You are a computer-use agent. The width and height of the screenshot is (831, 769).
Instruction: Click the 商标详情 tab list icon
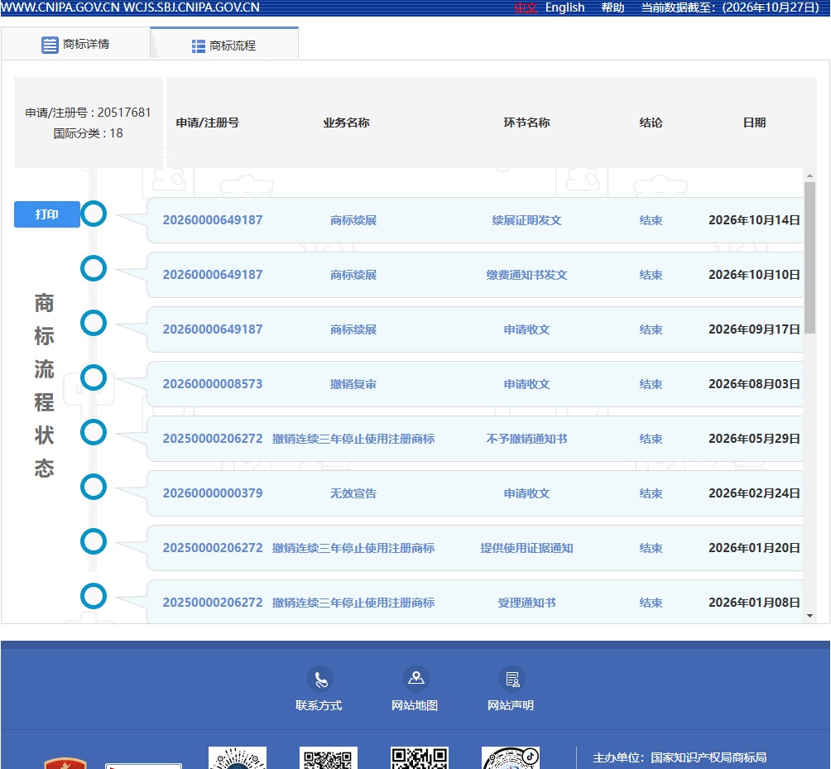[x=50, y=45]
